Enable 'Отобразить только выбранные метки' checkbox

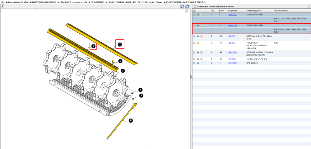point(195,7)
